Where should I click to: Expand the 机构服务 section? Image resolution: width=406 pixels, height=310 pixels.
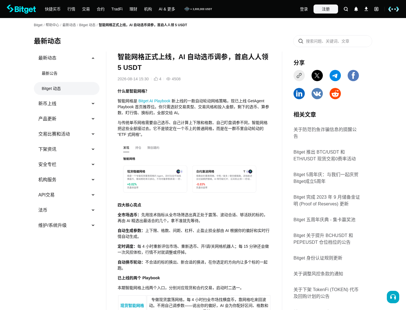[93, 180]
